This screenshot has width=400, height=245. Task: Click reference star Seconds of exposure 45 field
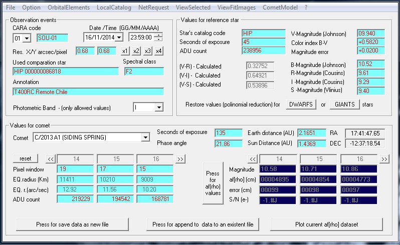[x=264, y=41]
